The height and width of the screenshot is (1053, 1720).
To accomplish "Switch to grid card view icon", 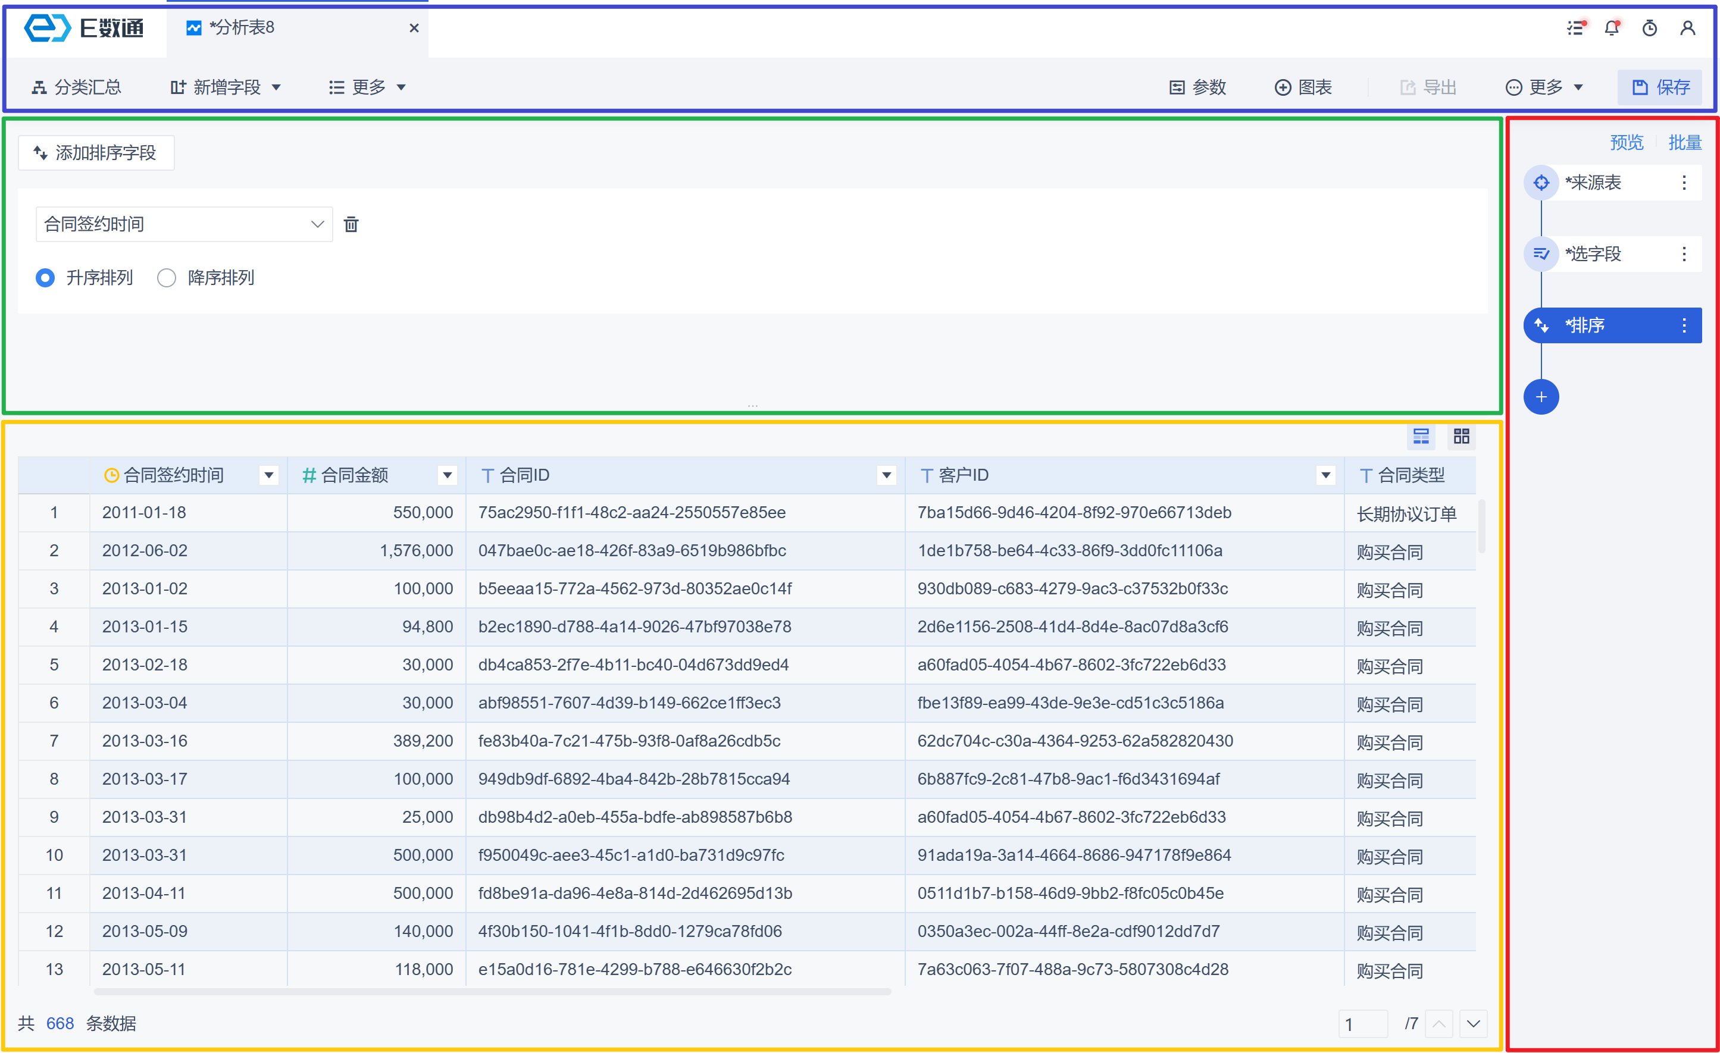I will click(1461, 436).
